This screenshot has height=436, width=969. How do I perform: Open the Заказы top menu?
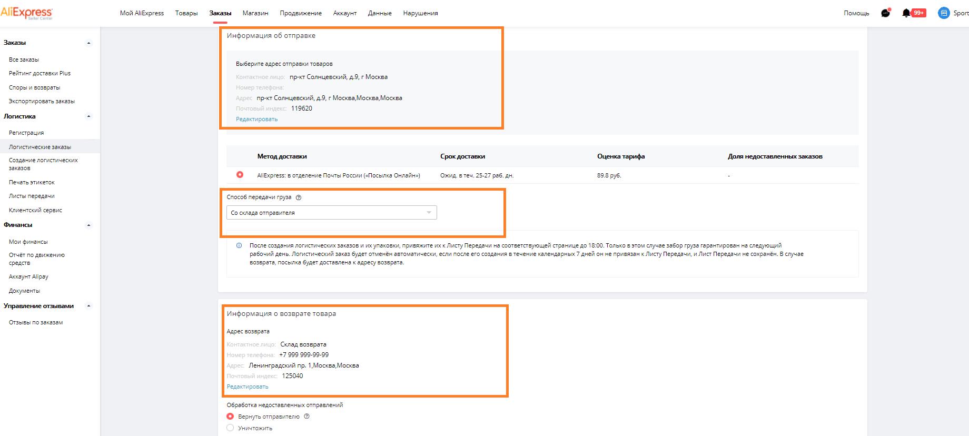(x=220, y=13)
